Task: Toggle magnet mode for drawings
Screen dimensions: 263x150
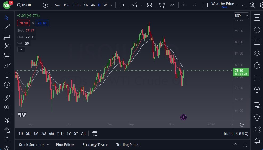Action: (7, 120)
